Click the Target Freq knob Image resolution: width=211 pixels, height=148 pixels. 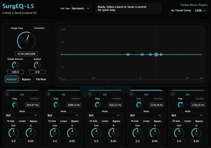[26, 41]
